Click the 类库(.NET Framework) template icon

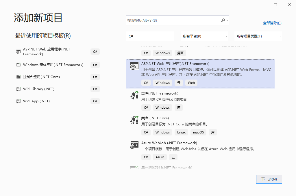(134, 95)
